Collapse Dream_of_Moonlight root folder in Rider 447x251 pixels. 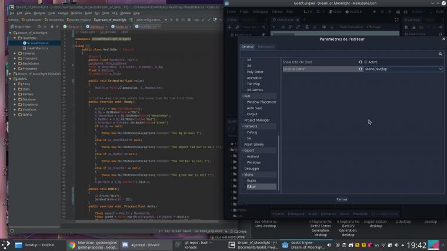click(x=11, y=33)
